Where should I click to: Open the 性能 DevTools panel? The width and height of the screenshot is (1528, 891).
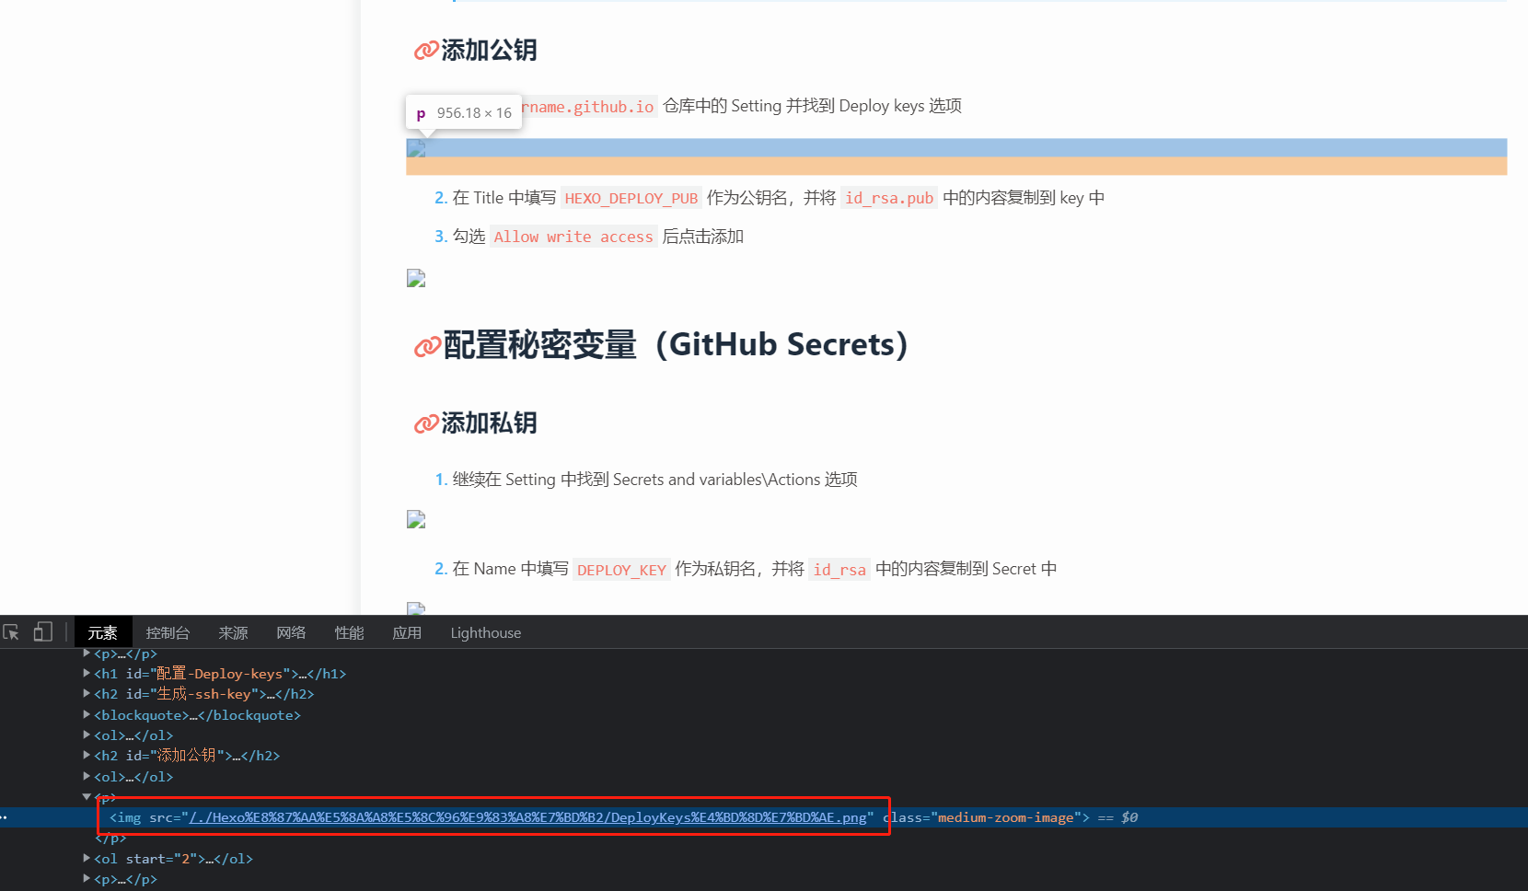click(349, 631)
